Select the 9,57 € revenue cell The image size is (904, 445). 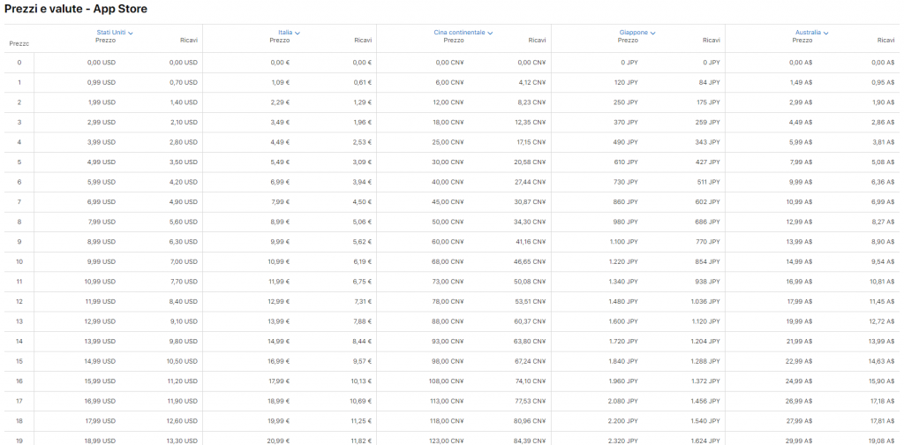[x=362, y=361]
